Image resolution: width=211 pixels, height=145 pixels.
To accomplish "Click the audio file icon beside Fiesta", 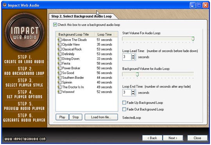I will (x=59, y=64).
